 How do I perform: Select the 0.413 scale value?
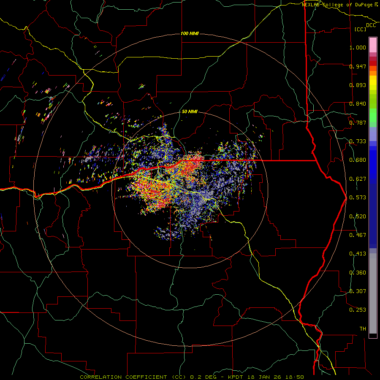(358, 254)
